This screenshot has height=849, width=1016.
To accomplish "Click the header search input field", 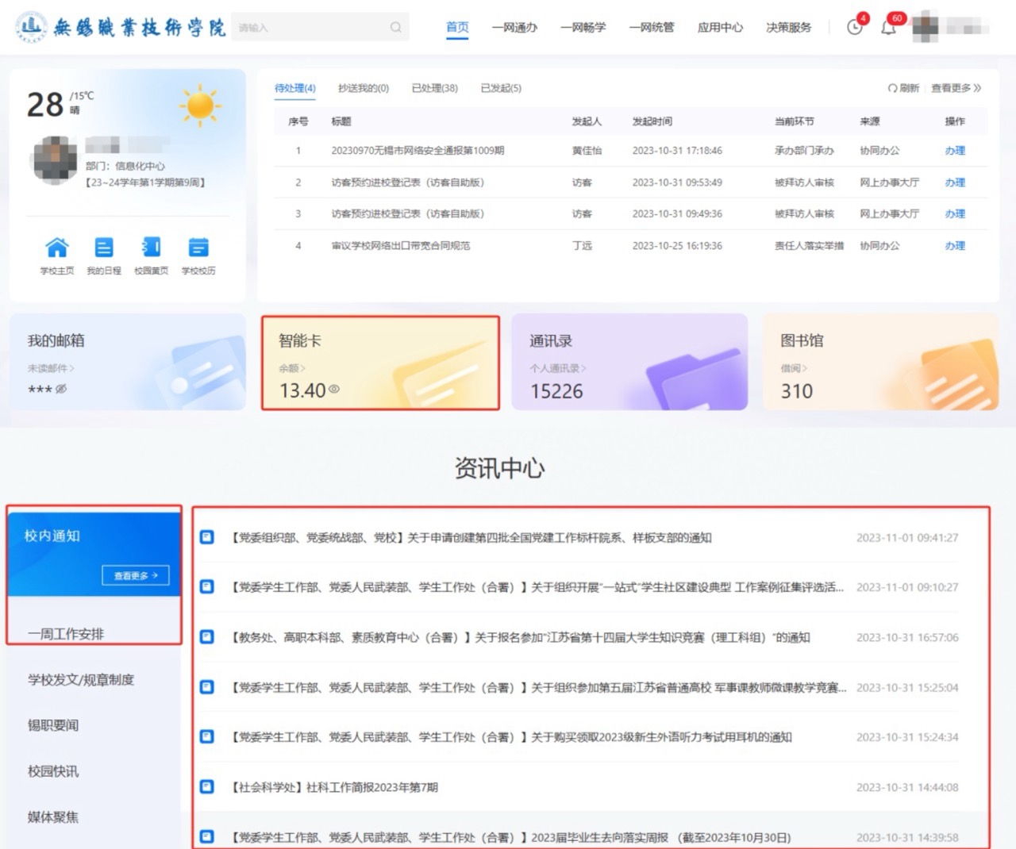I will point(310,28).
